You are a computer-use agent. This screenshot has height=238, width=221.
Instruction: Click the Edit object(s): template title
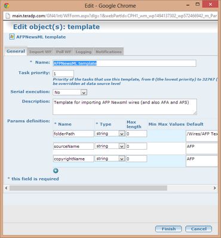57,27
